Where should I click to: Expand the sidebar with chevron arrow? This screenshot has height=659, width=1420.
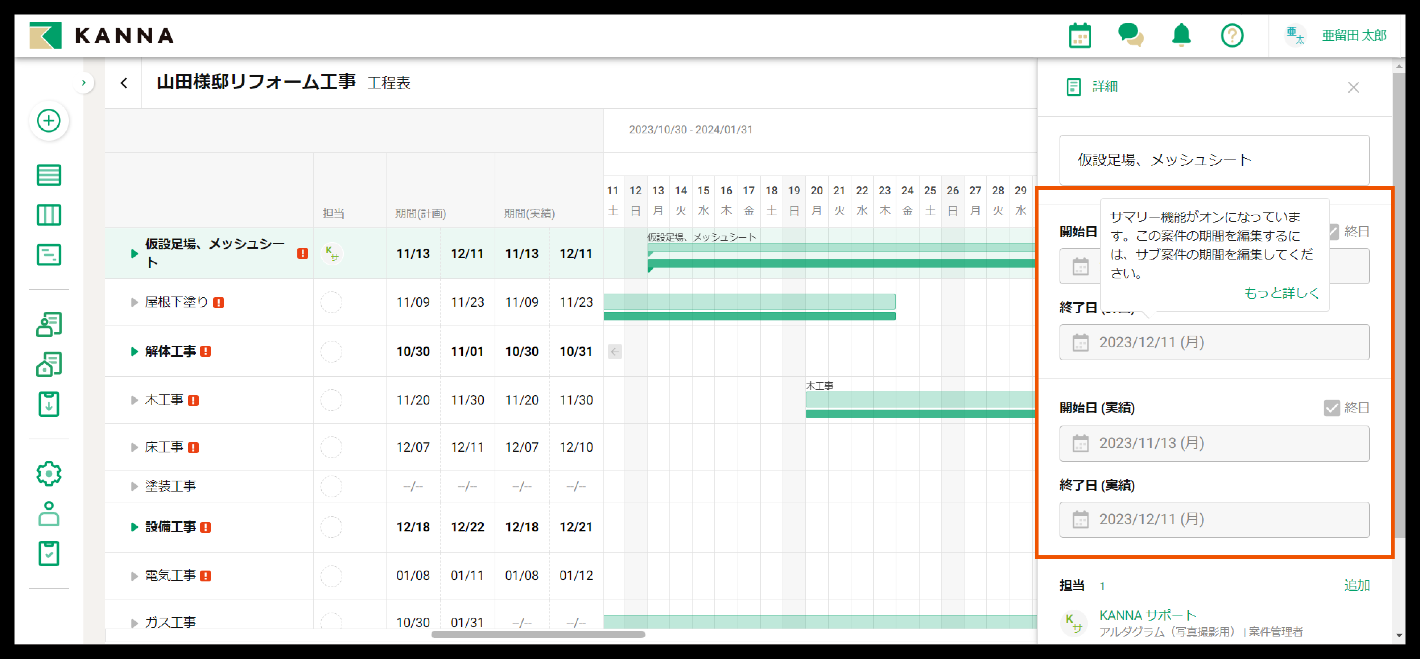[83, 83]
